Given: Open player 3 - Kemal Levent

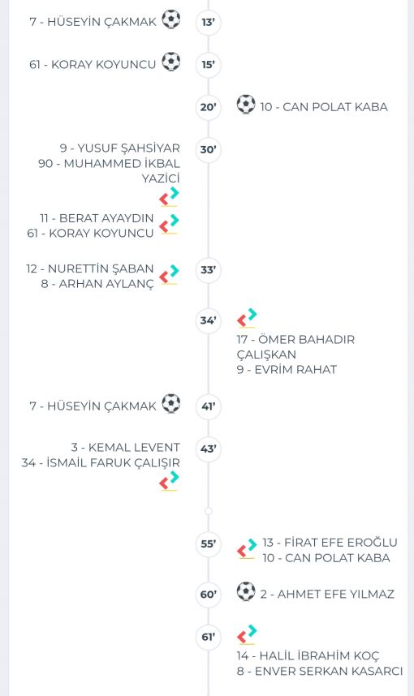Looking at the screenshot, I should [x=126, y=448].
